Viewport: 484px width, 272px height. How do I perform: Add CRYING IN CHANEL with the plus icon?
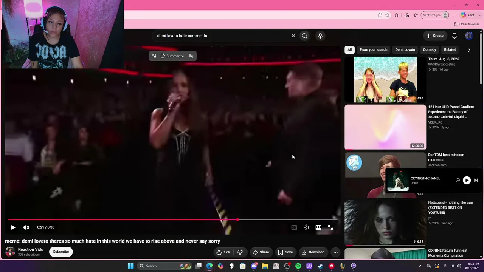[x=458, y=181]
